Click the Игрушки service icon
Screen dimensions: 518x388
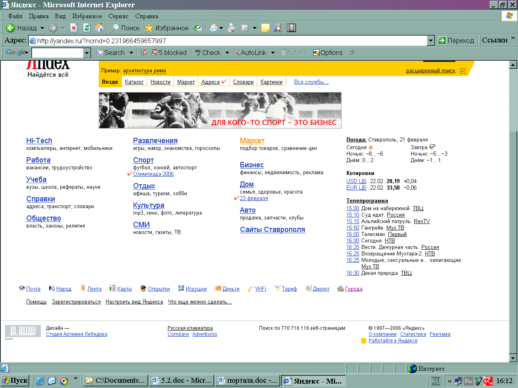(x=181, y=288)
